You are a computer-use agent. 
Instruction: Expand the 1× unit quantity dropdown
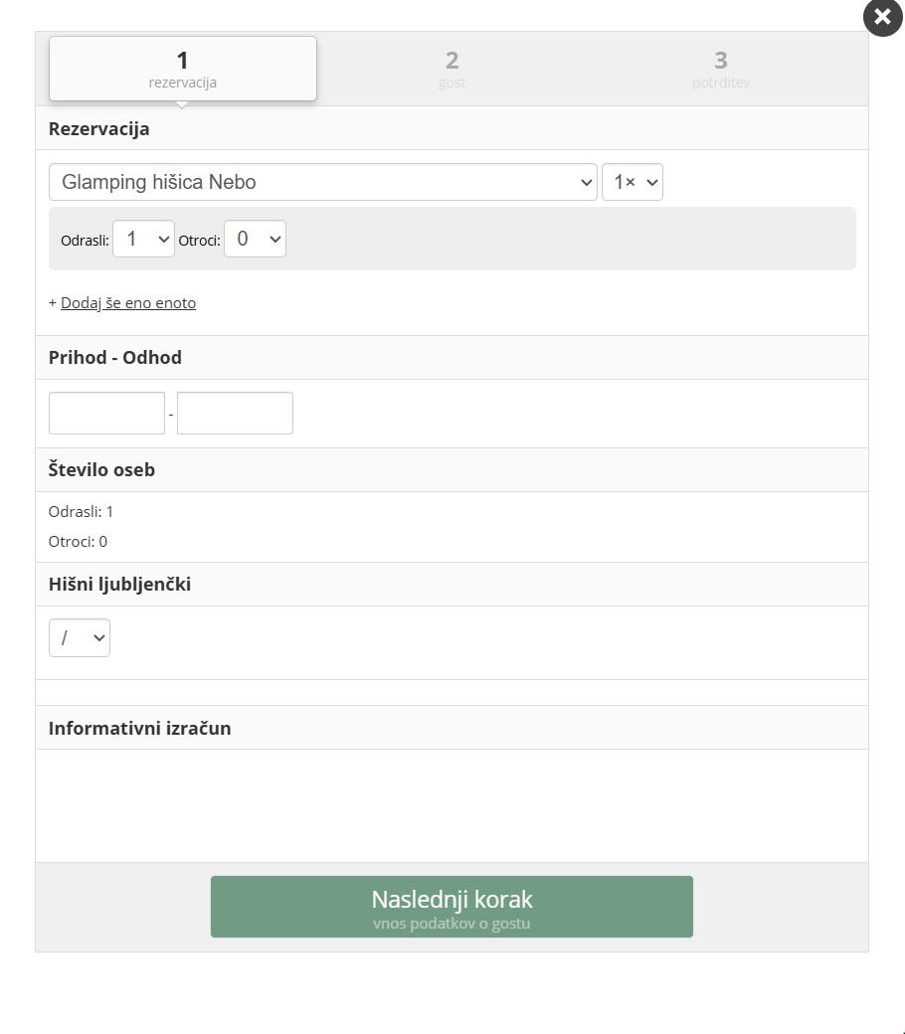pyautogui.click(x=632, y=182)
